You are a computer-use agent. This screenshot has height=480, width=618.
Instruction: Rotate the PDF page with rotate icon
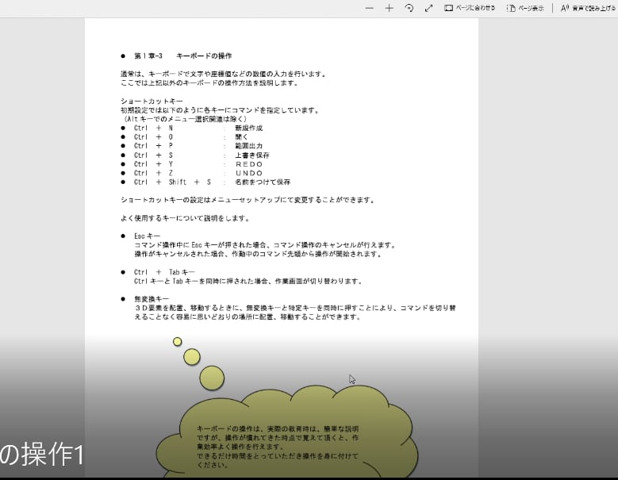pos(409,8)
